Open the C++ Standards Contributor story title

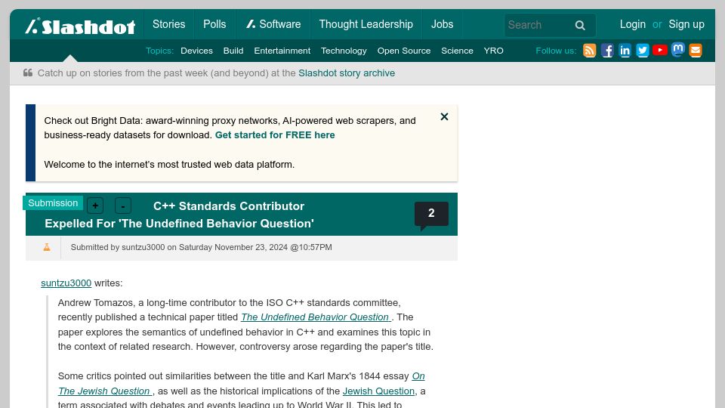180,215
